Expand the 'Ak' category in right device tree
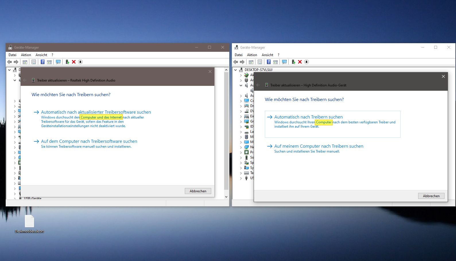 241,75
